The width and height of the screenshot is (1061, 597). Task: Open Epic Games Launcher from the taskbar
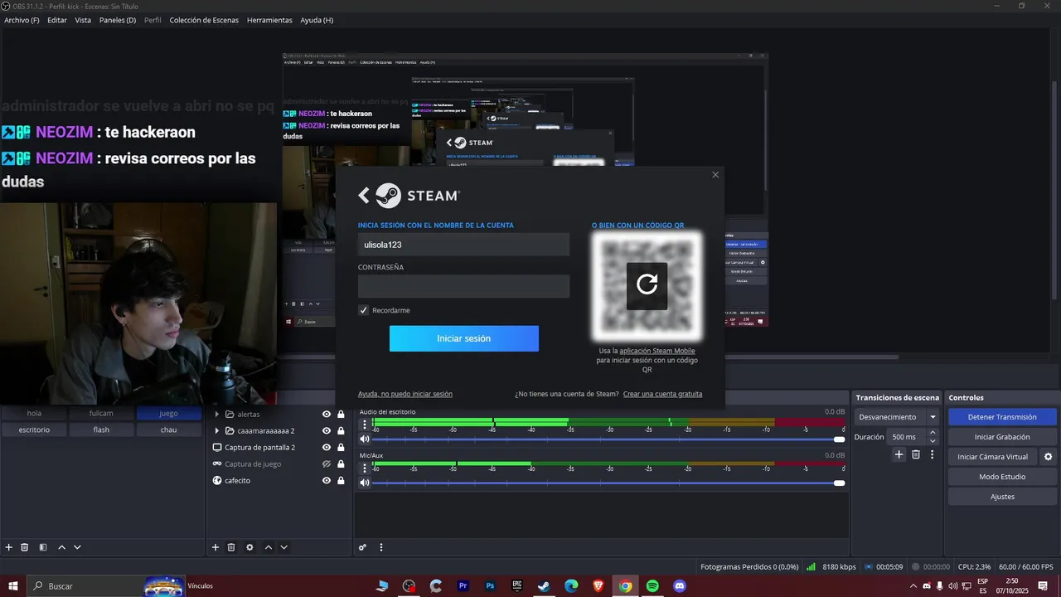517,586
